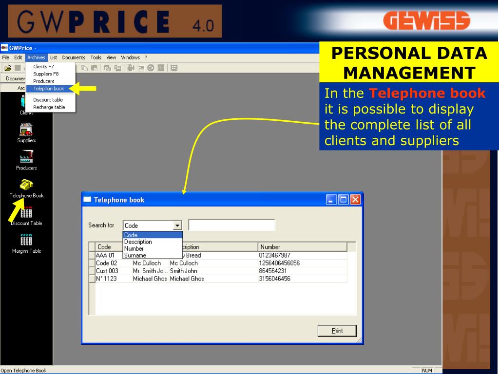Click the number cell 1256406456056
The image size is (499, 374).
302,263
